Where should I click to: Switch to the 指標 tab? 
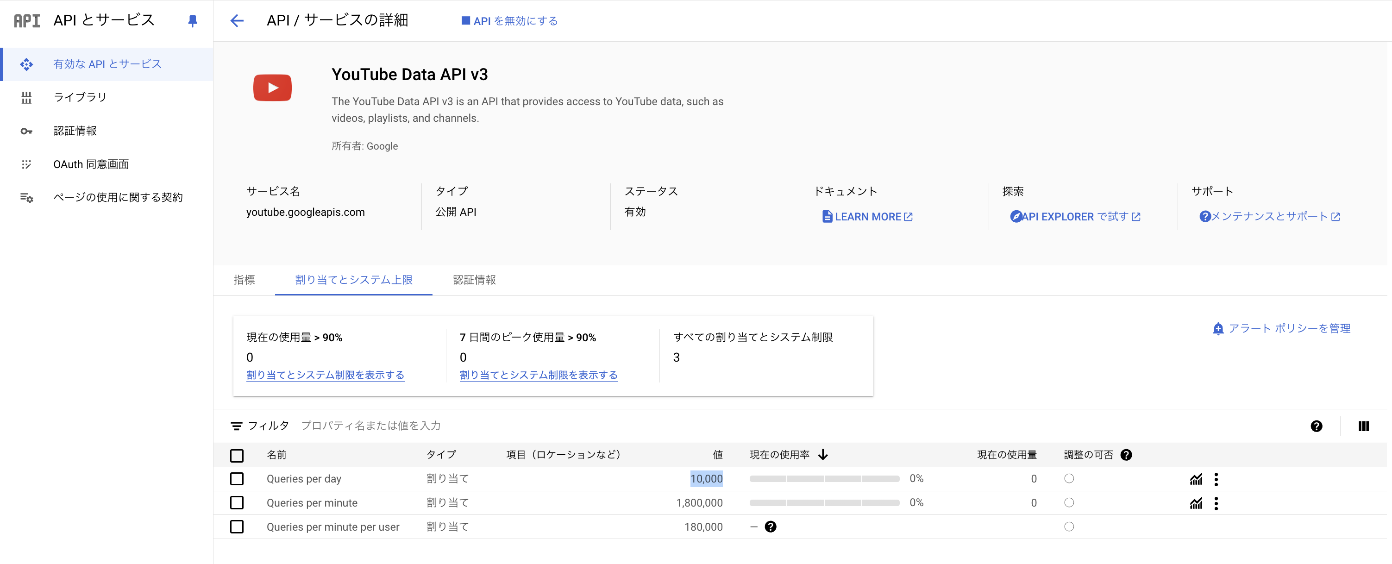pos(244,280)
